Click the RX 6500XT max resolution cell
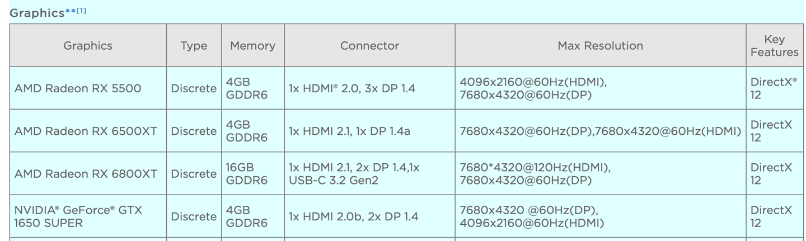The image size is (806, 241). coord(600,131)
